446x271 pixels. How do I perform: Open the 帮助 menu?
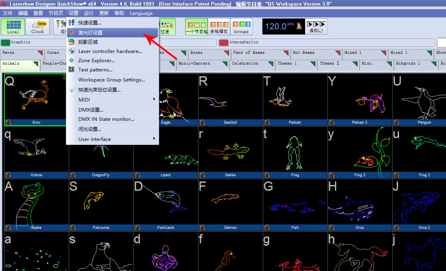(x=119, y=13)
